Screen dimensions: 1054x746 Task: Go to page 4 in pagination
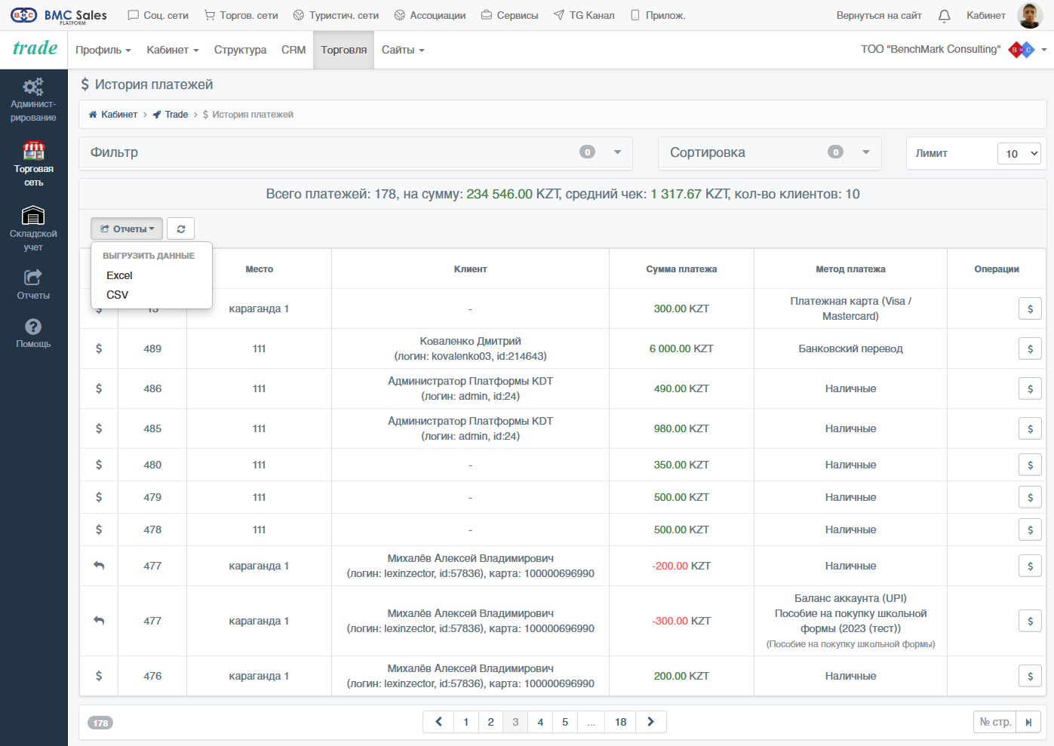coord(540,722)
